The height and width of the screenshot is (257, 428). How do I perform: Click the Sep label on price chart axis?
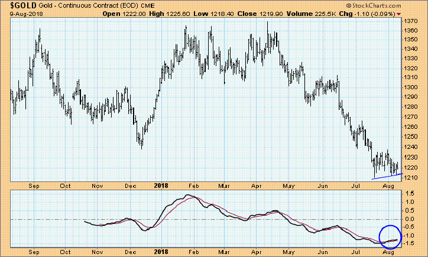(33, 185)
